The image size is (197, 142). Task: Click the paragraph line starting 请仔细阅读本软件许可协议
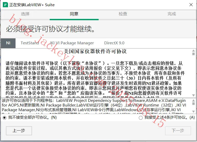tap(94, 63)
